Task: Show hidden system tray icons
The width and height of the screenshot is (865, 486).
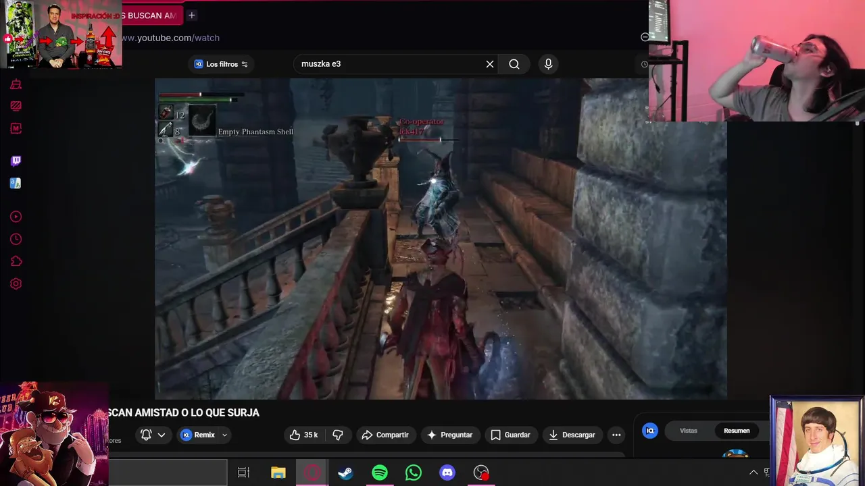Action: click(x=753, y=473)
